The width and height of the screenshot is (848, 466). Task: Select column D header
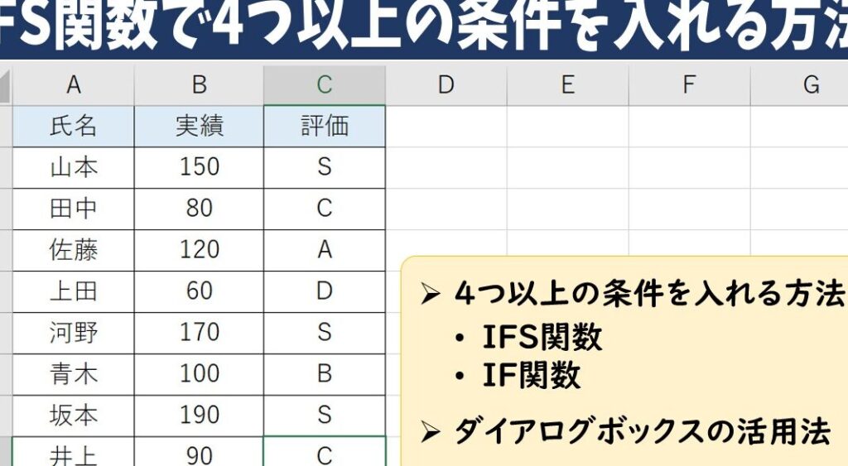pyautogui.click(x=446, y=84)
